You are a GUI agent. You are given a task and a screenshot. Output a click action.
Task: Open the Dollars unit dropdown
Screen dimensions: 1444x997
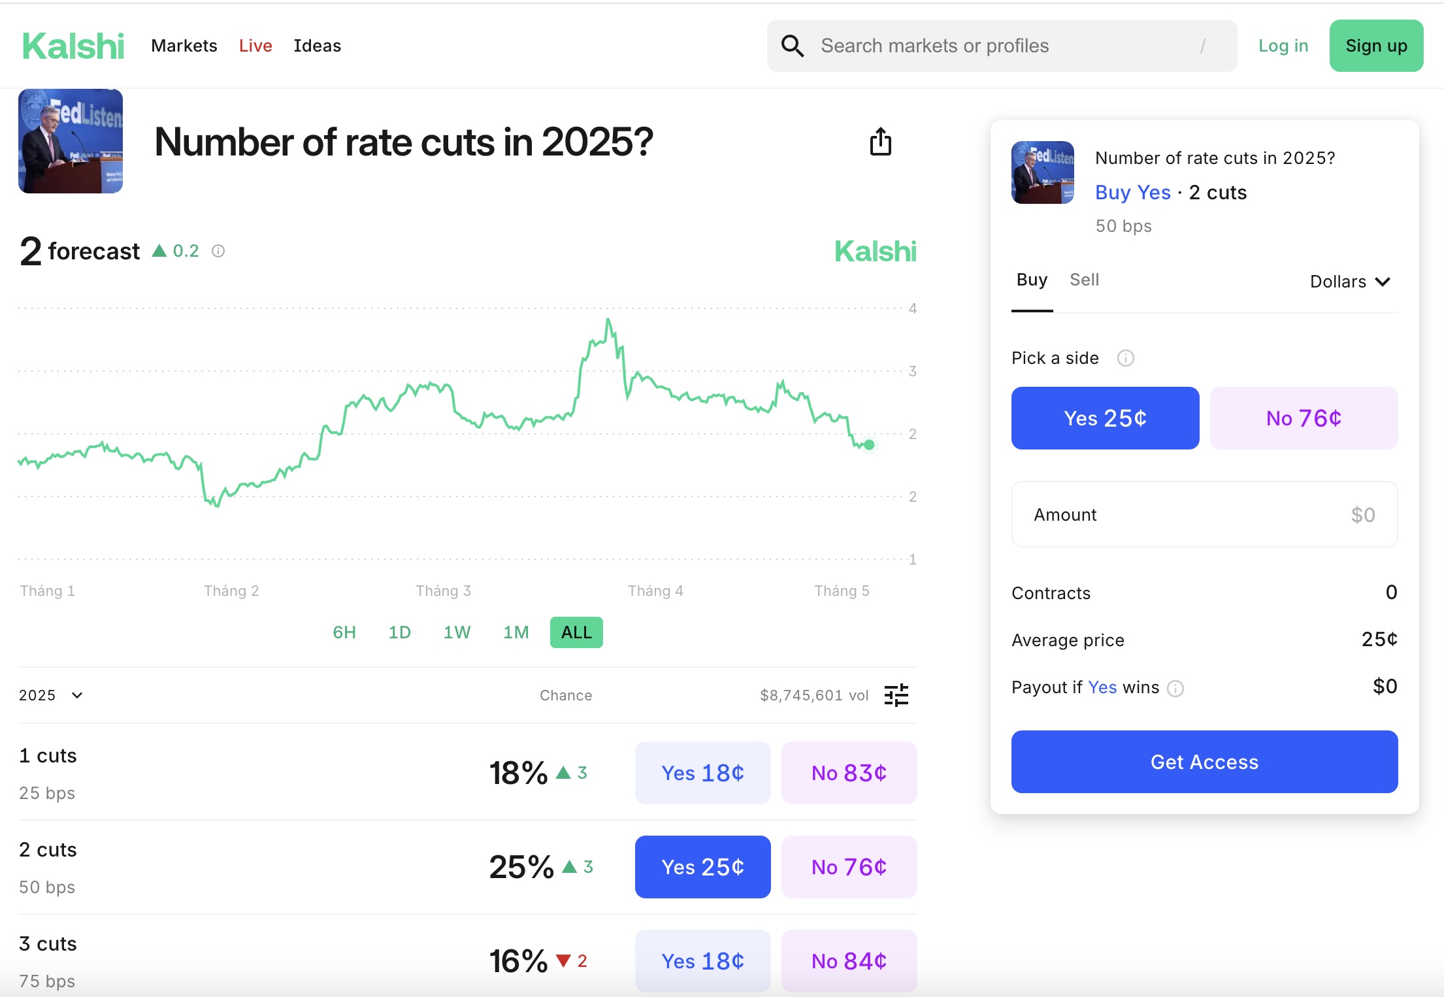[x=1350, y=282]
